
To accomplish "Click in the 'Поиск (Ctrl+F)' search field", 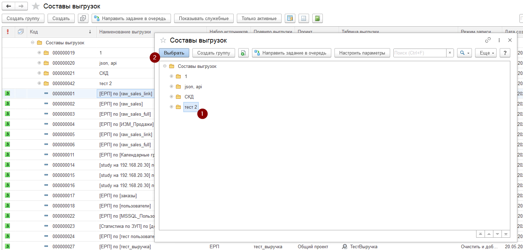I will [419, 53].
